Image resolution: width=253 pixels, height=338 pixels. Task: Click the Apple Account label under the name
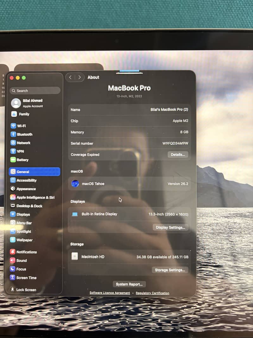click(33, 106)
